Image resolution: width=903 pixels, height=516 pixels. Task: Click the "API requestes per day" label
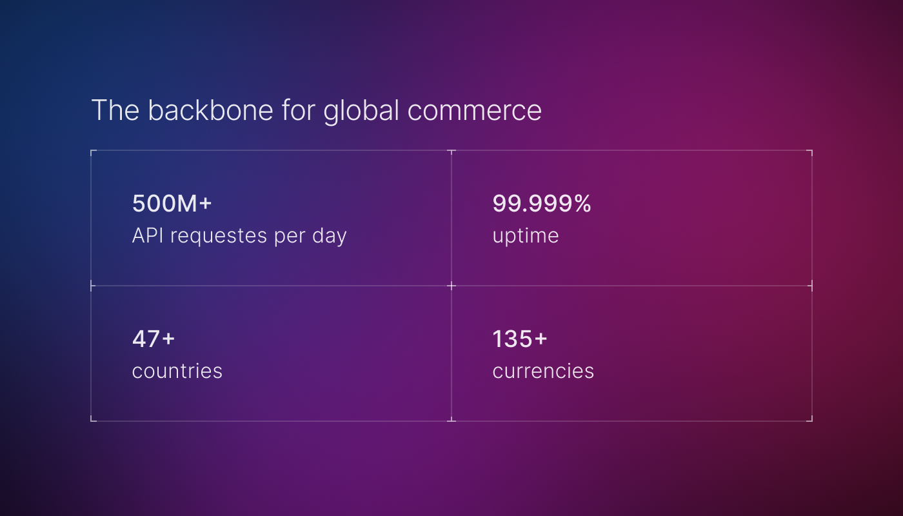pos(239,236)
